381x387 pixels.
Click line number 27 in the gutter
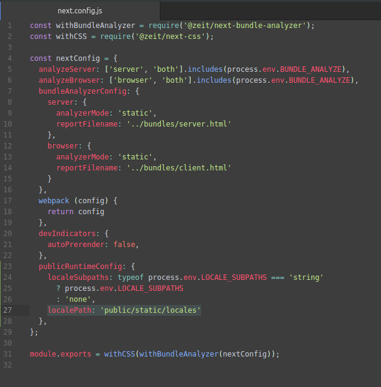[x=8, y=310]
